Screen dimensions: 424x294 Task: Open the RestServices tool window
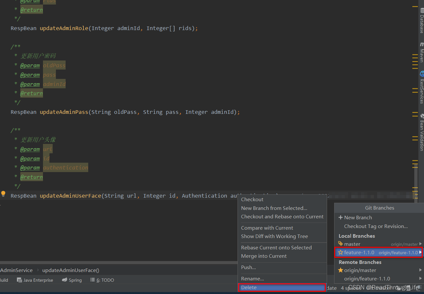(x=422, y=87)
